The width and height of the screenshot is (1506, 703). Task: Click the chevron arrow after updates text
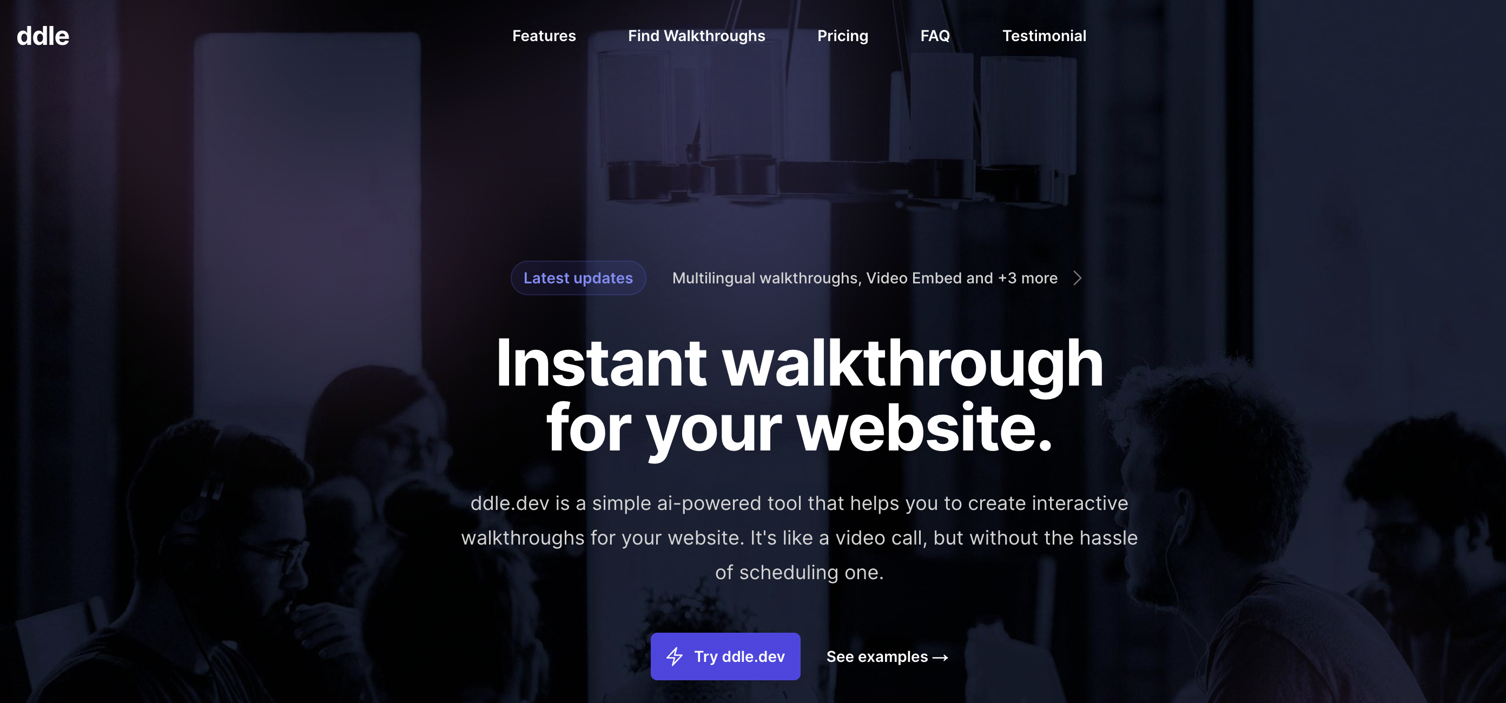(x=1077, y=278)
